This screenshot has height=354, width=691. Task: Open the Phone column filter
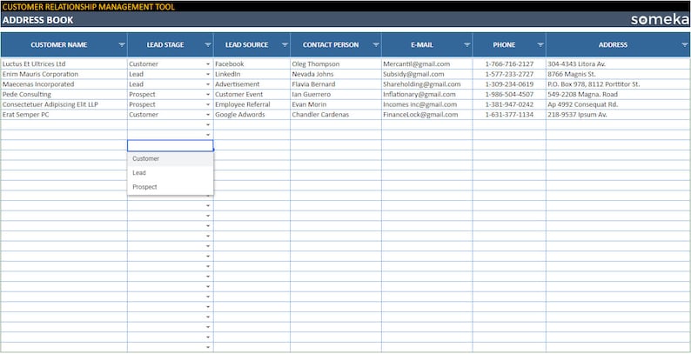tap(540, 45)
